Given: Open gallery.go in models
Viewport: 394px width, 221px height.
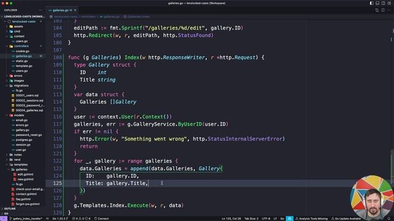Looking at the screenshot, I should click(22, 130).
